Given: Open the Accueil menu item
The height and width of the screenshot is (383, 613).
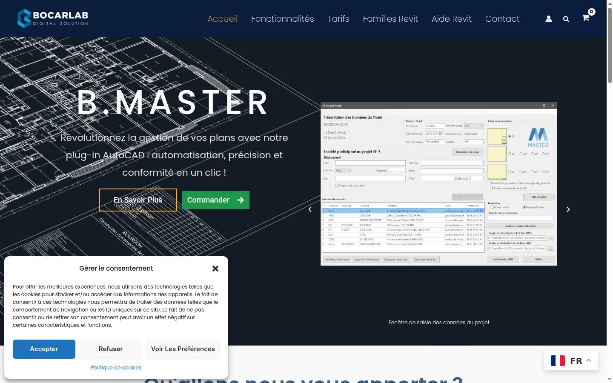Looking at the screenshot, I should [223, 19].
